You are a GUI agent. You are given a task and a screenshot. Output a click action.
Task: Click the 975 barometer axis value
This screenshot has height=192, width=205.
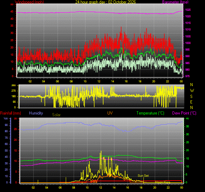187,76
